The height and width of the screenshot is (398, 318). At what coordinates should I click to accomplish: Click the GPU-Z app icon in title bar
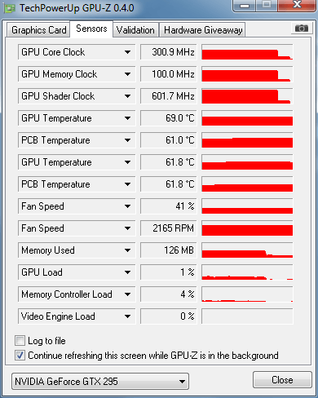10,8
